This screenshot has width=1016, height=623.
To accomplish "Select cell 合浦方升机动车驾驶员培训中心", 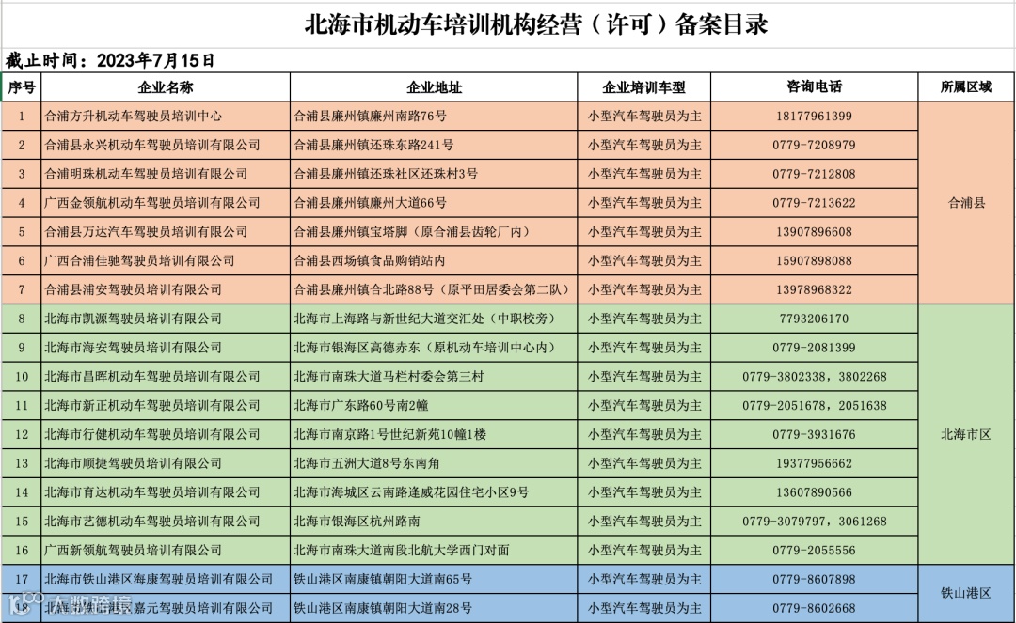I will (166, 117).
